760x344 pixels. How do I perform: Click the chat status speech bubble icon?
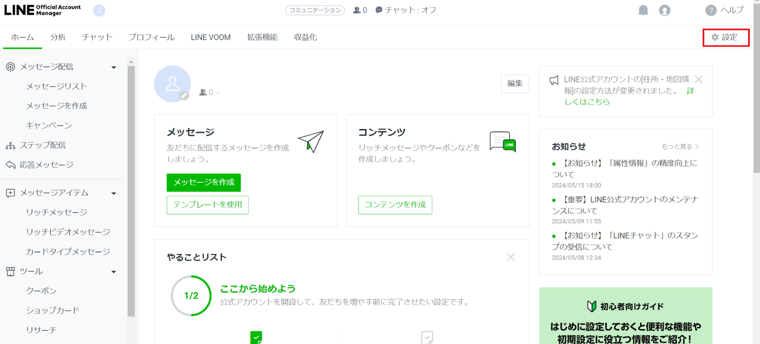(379, 10)
